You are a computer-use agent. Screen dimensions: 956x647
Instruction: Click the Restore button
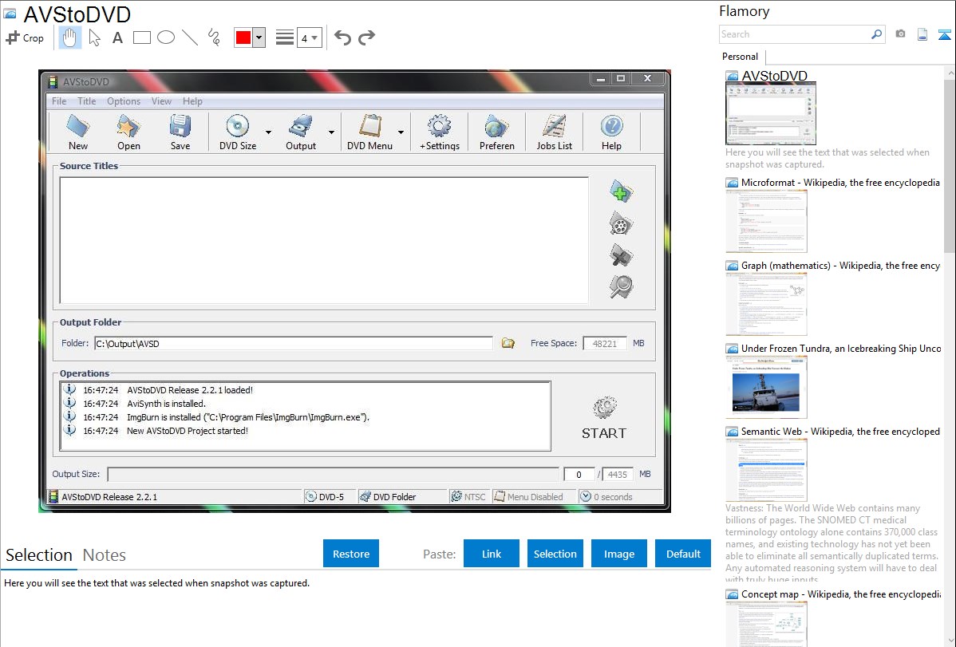point(351,554)
